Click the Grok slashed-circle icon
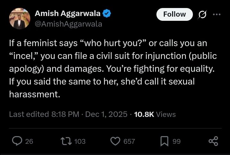 202,14
